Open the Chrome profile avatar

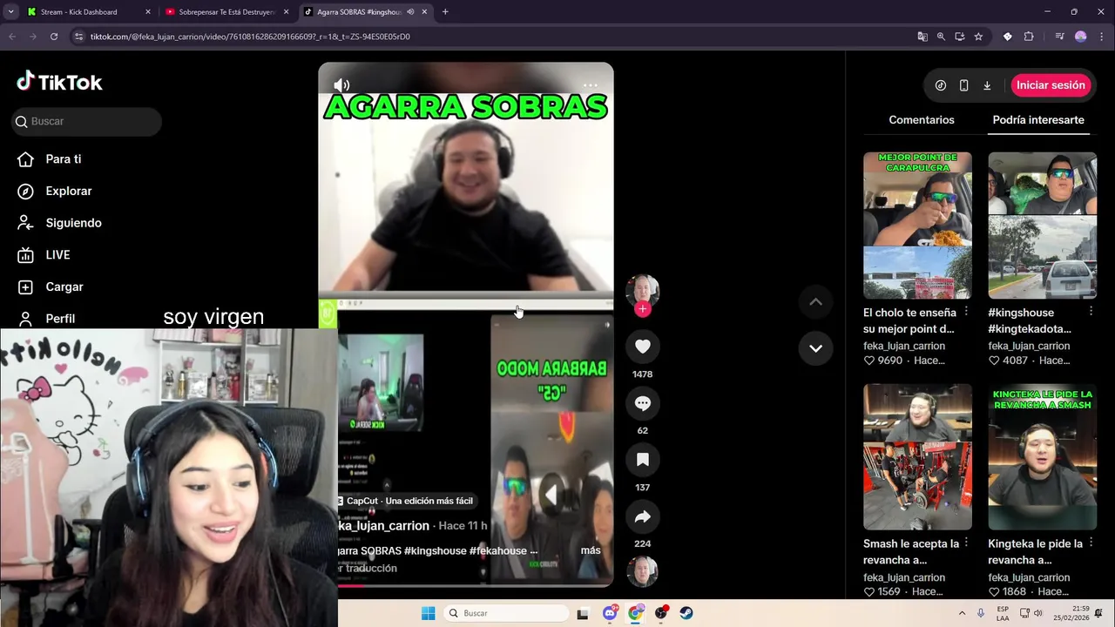click(1081, 37)
